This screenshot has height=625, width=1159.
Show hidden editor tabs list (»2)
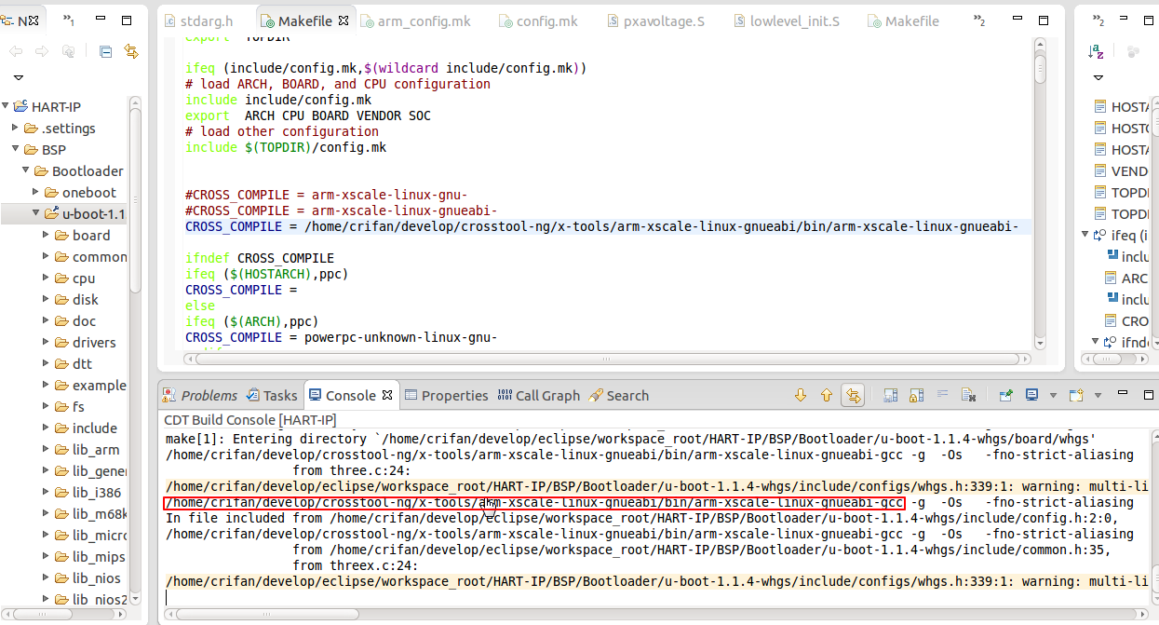979,20
